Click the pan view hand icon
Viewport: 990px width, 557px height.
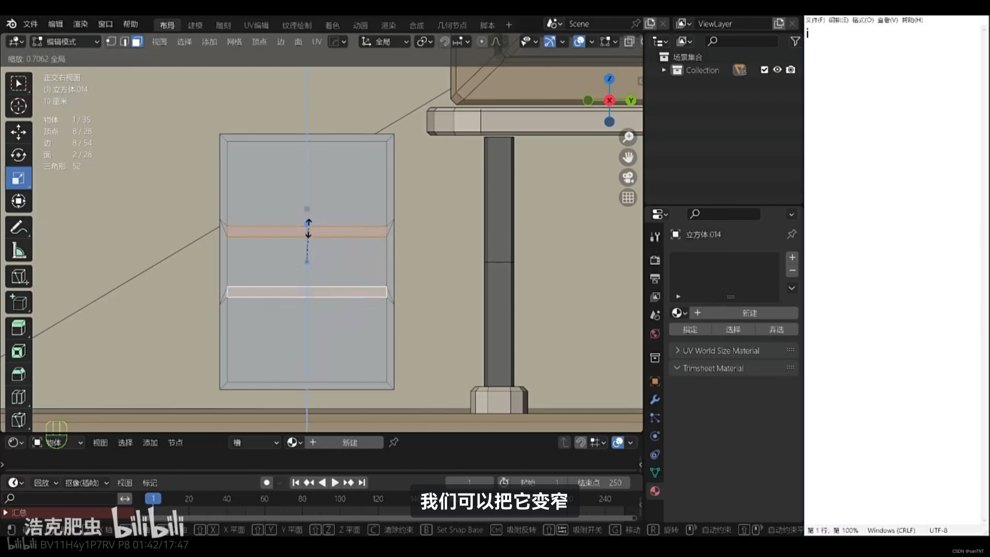pos(628,157)
